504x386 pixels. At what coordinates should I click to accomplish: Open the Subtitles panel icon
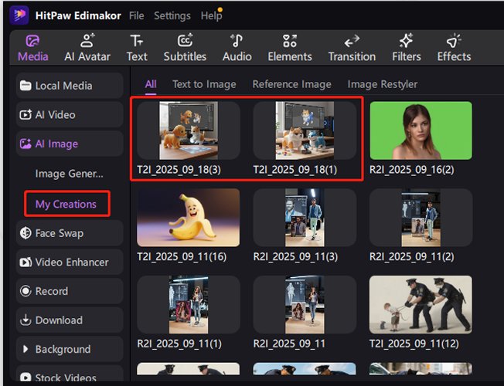pyautogui.click(x=185, y=41)
